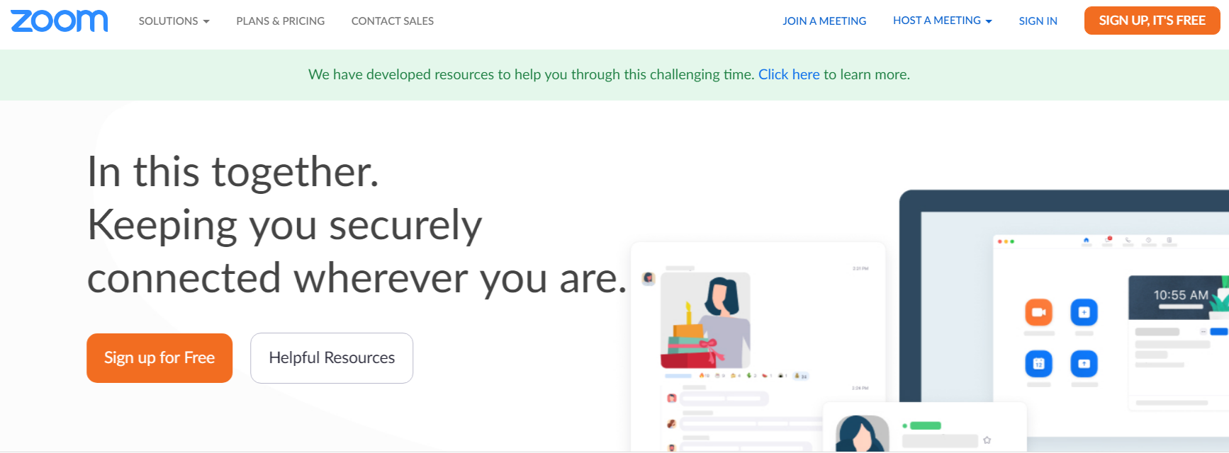
Task: Click the Share Screen upload-arrow icon
Action: (x=1084, y=364)
